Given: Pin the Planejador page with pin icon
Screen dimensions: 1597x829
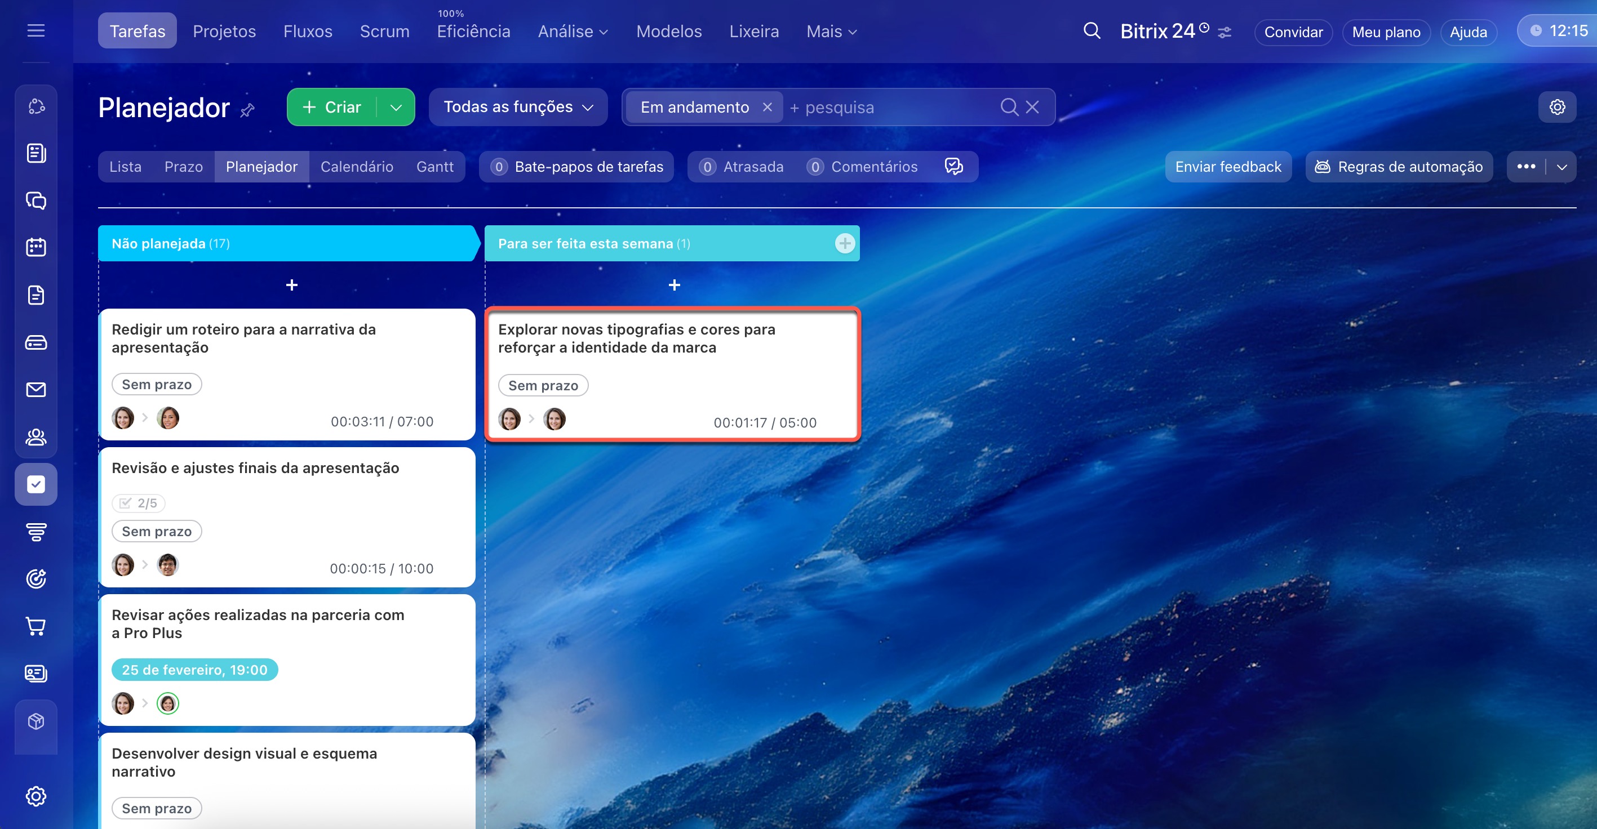Looking at the screenshot, I should click(247, 110).
